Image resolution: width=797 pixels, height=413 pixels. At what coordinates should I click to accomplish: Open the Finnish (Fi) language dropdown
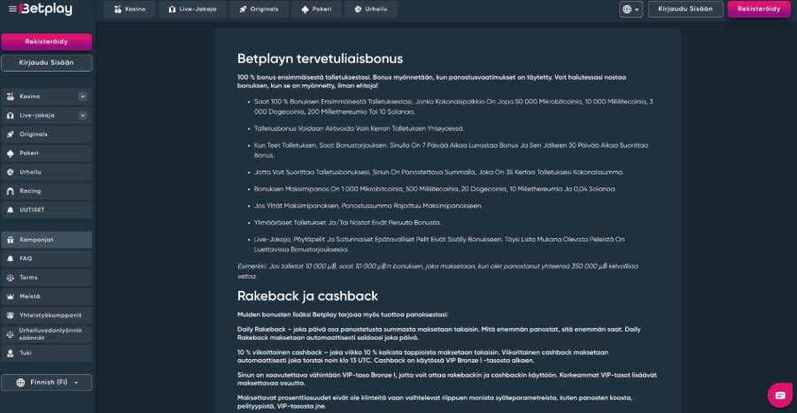(47, 383)
